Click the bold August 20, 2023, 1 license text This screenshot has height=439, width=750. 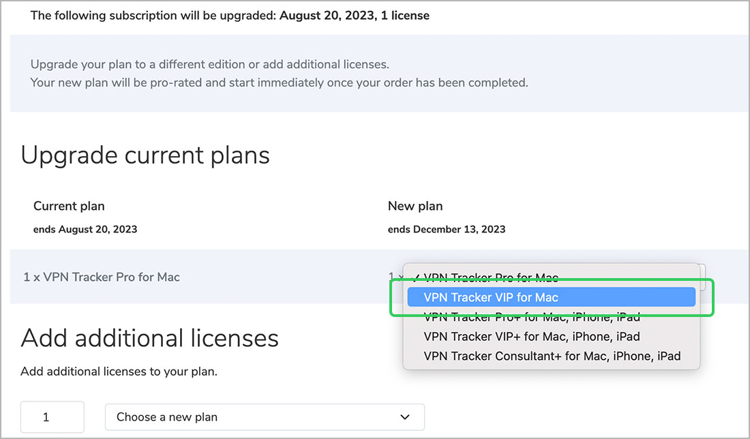coord(355,15)
